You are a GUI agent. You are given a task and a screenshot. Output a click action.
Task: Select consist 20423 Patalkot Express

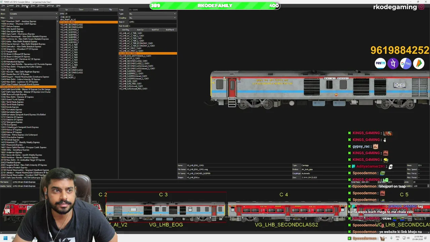(x=11, y=163)
